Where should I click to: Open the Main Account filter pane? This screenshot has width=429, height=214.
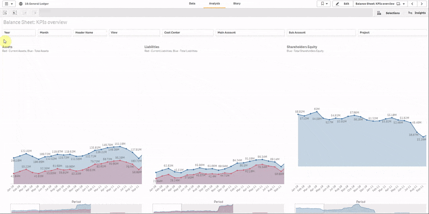(x=250, y=33)
